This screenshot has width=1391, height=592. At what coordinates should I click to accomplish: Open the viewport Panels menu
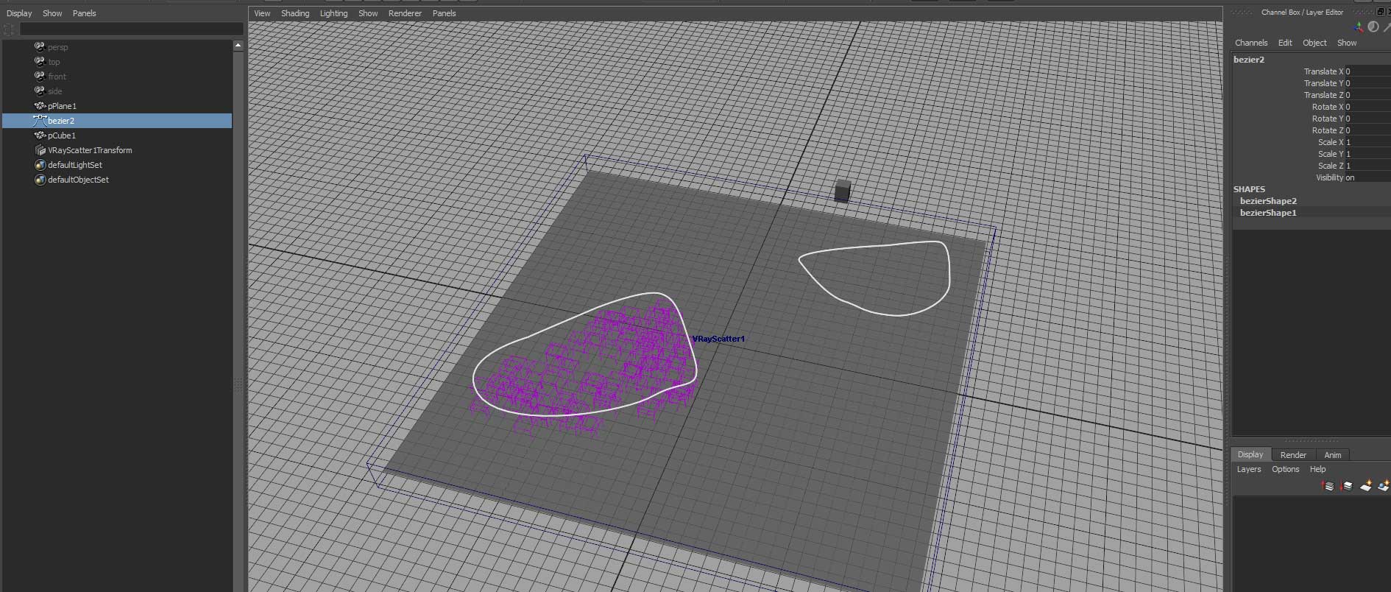(444, 13)
